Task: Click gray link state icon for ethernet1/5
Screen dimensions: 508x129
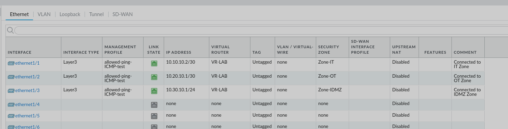Action: (154, 116)
